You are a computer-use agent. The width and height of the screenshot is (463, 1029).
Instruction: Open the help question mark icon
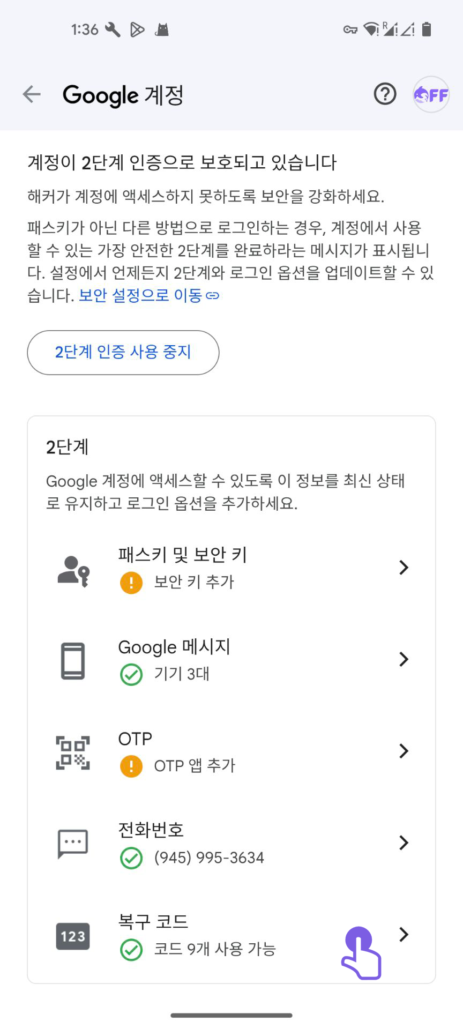385,94
